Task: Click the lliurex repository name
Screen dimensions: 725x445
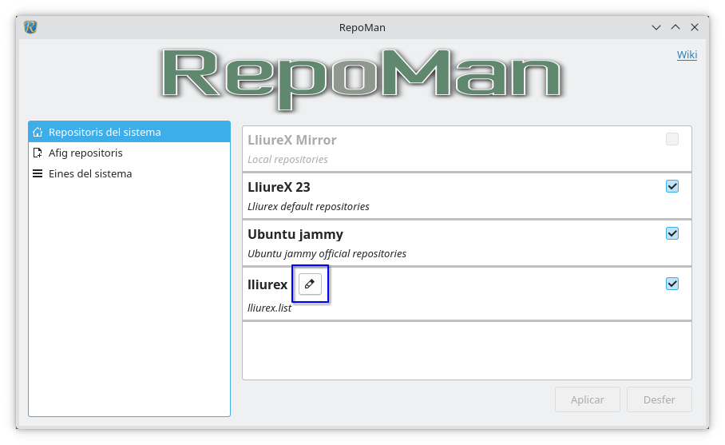Action: click(267, 284)
